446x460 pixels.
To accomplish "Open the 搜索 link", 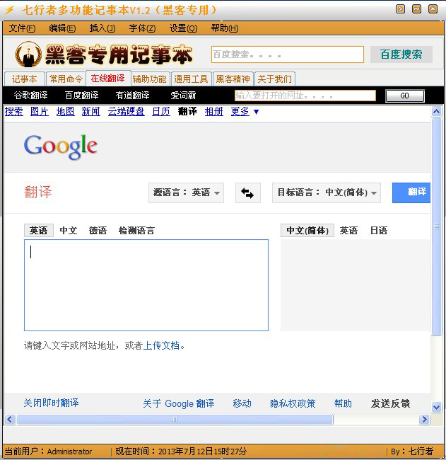I will click(13, 112).
